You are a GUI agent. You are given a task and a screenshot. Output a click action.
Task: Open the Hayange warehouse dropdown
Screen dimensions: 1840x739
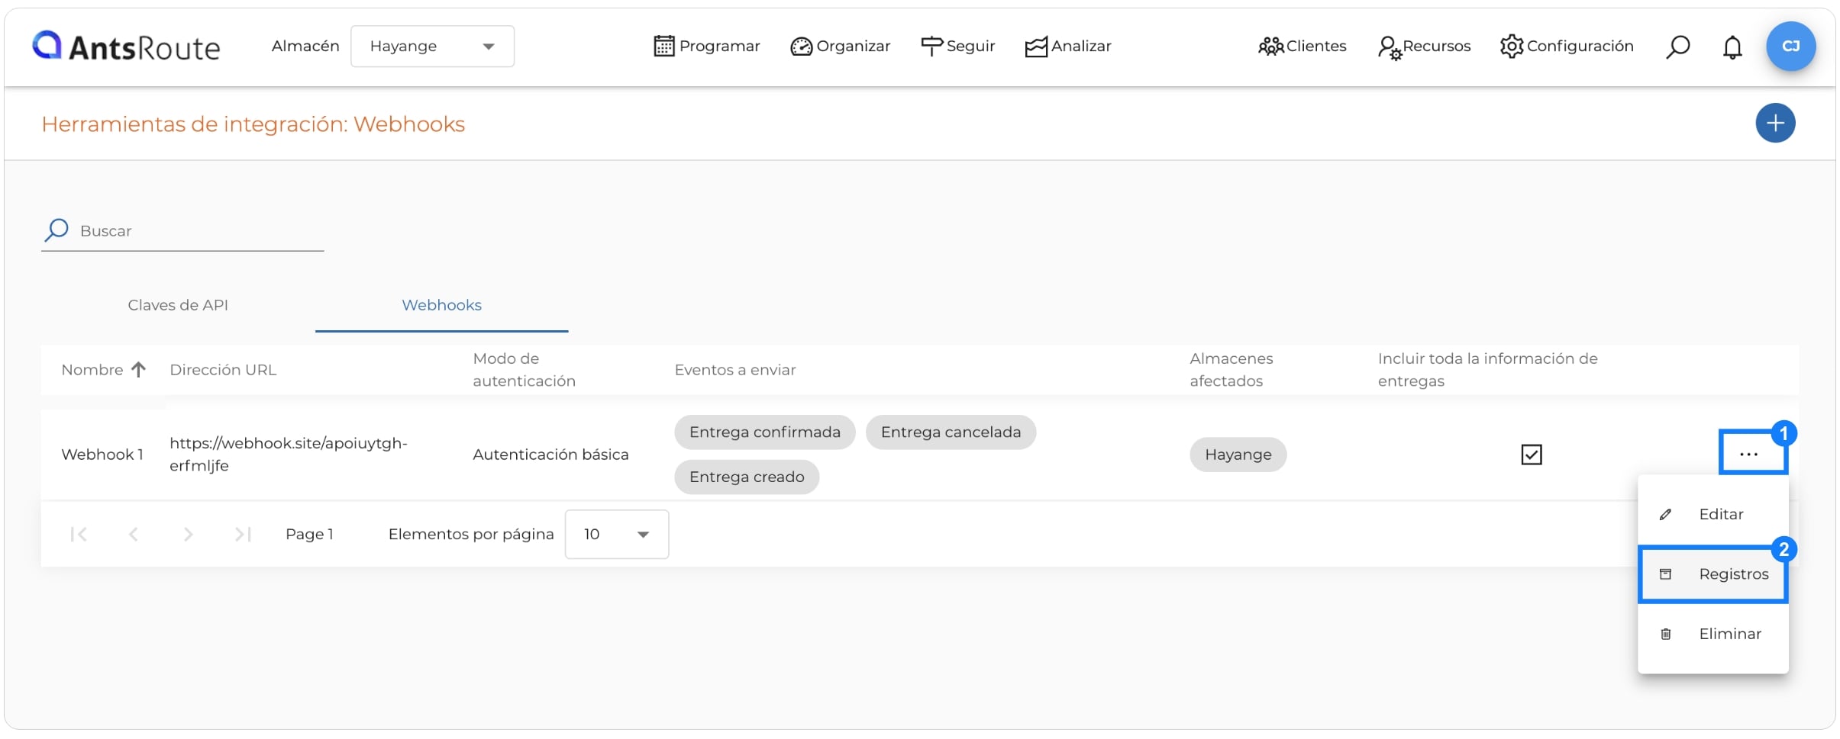pos(432,47)
